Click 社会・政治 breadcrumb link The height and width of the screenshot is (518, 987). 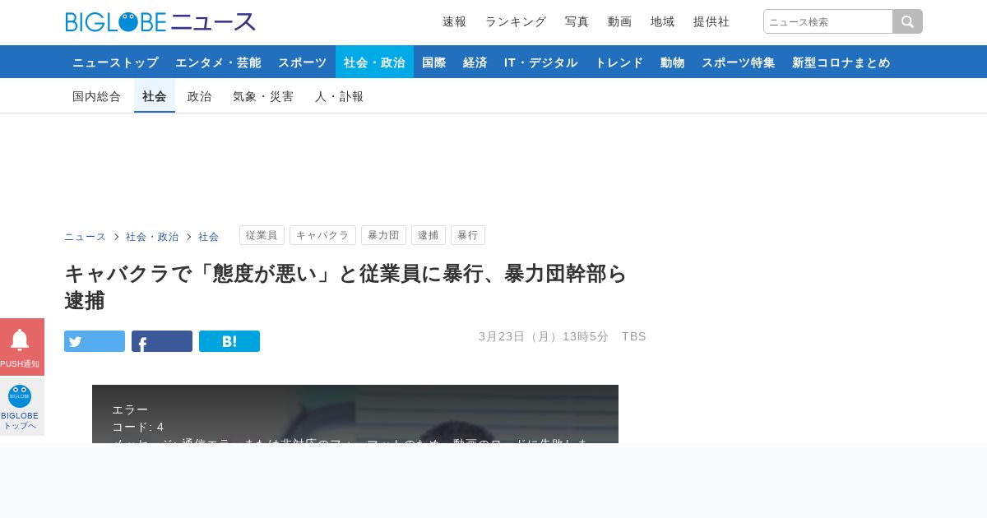tap(152, 237)
